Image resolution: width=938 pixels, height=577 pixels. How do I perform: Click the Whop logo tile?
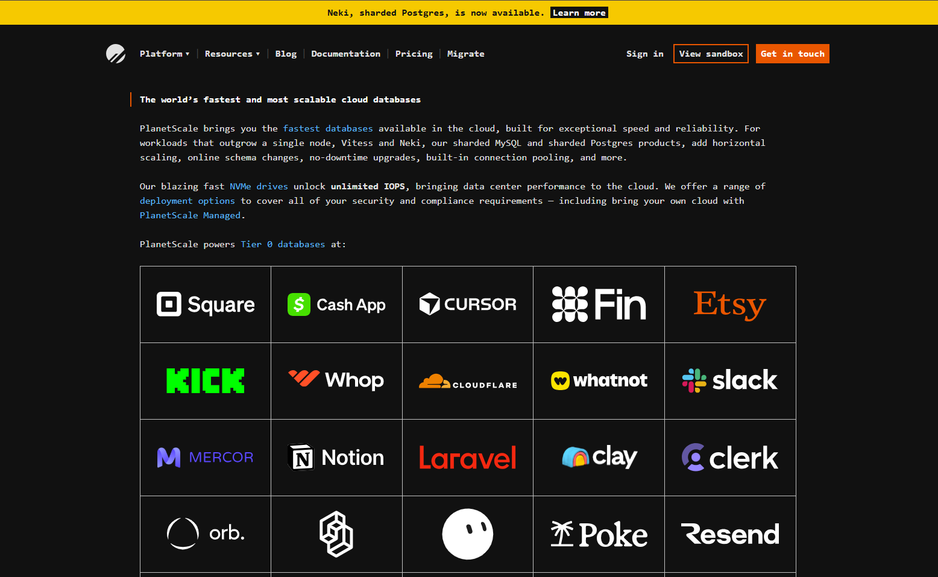click(336, 381)
